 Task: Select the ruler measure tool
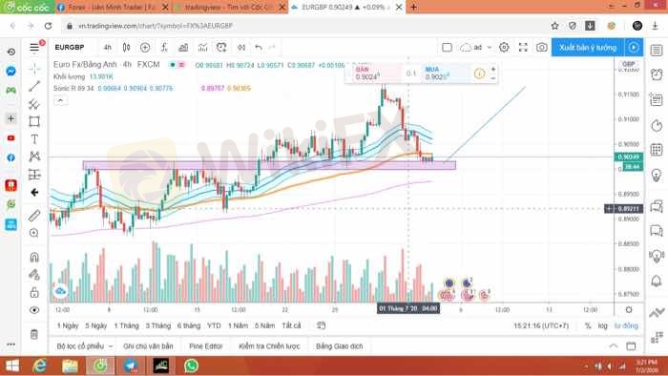[34, 216]
